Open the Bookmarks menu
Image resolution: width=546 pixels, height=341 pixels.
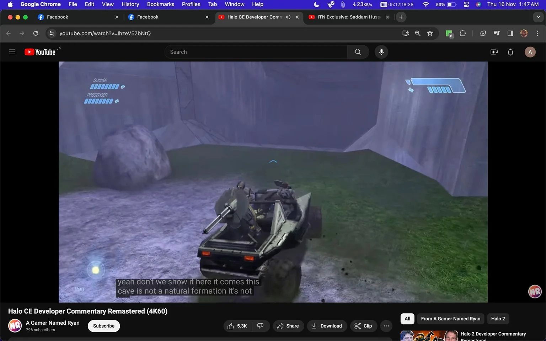161,4
